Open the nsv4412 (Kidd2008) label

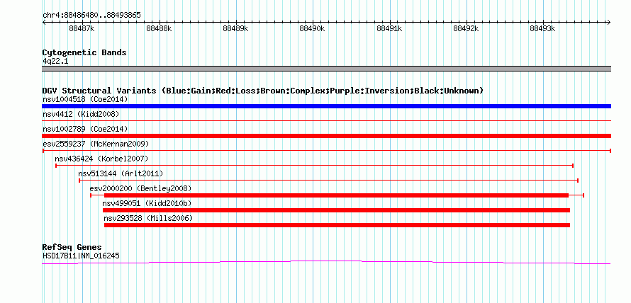tap(81, 114)
